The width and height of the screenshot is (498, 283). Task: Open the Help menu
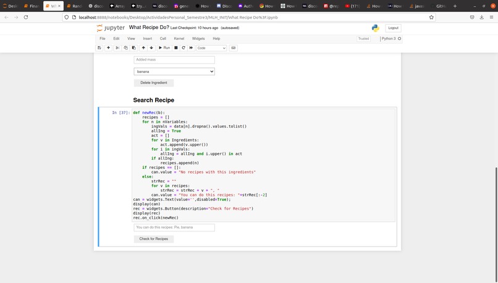tap(216, 39)
